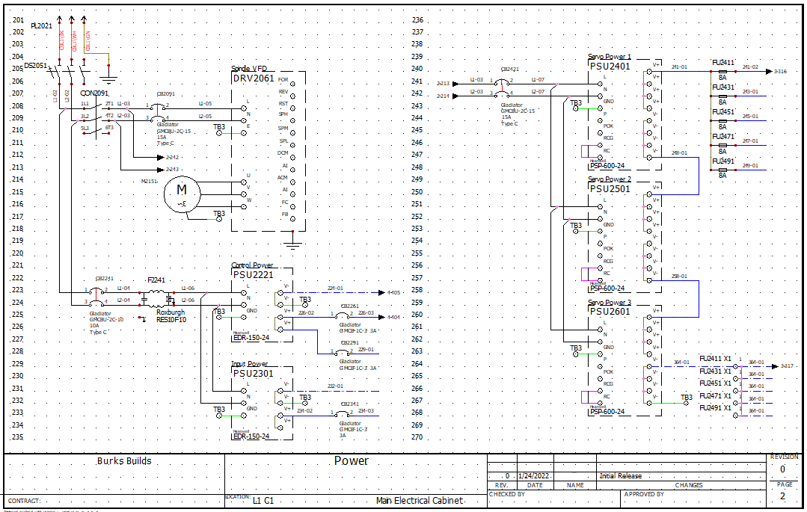Click the L1 C1 location text
807x512 pixels.
click(x=263, y=501)
